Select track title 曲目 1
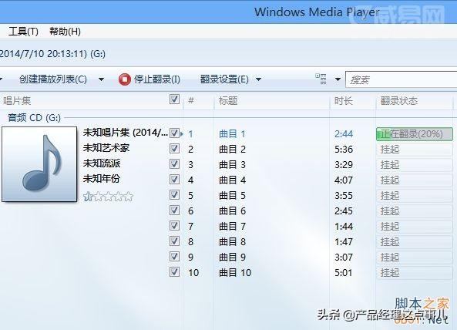The width and height of the screenshot is (457, 330). tap(232, 134)
